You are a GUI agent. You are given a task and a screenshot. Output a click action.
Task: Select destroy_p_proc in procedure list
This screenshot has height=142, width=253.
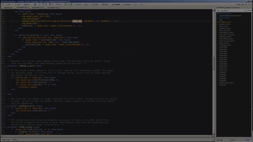(225, 28)
